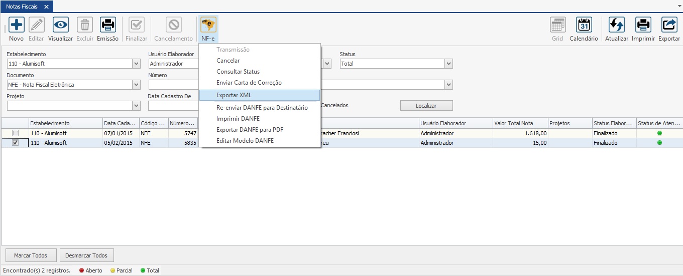This screenshot has height=276, width=683.
Task: Close the Notas Fiscais tab
Action: click(x=46, y=7)
